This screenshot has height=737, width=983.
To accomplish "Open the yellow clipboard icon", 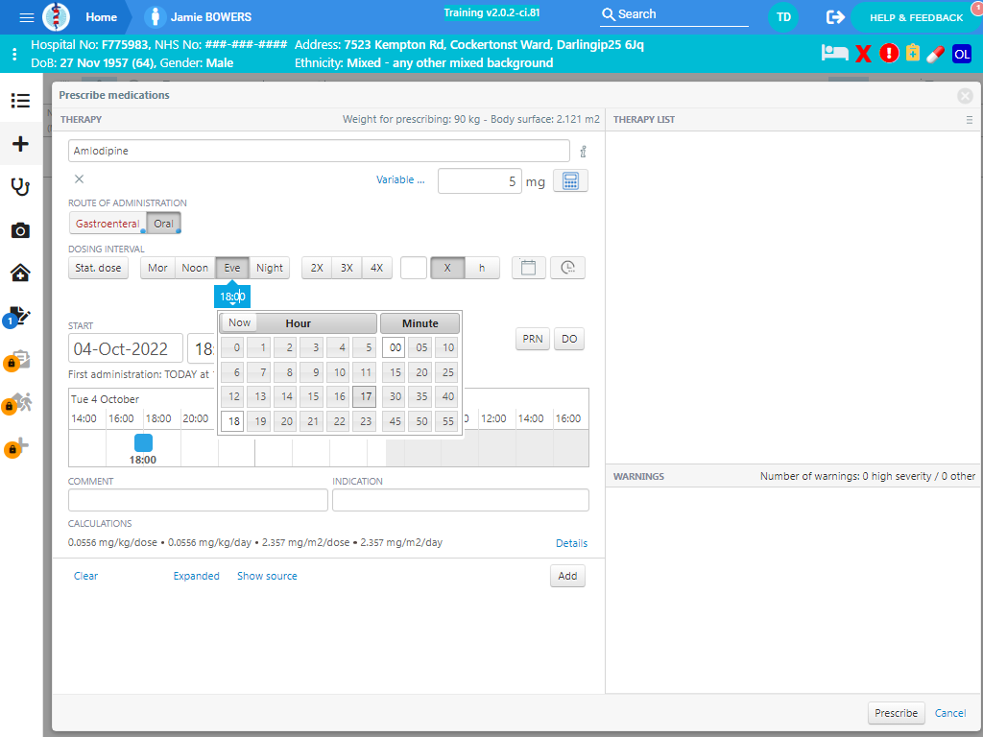I will [913, 54].
